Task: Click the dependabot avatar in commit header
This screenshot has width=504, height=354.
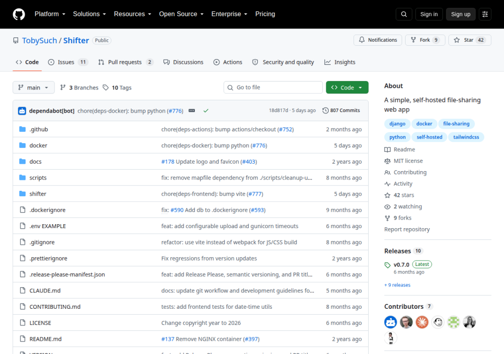Action: [22, 111]
